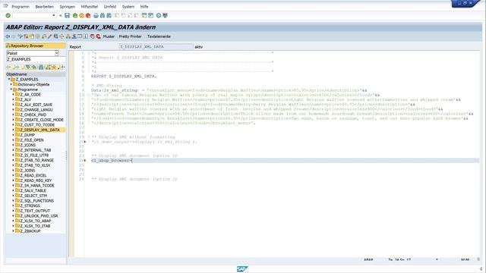Open the Springen menu

[68, 7]
